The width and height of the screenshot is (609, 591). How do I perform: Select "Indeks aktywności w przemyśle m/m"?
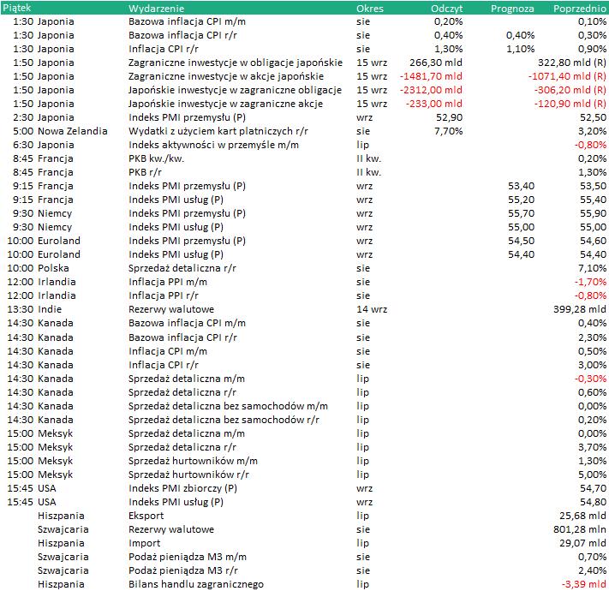pos(213,145)
